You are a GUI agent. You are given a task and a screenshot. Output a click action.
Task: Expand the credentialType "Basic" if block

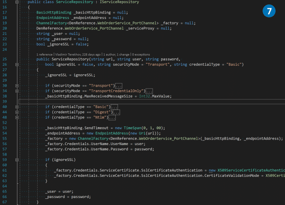coord(17,107)
